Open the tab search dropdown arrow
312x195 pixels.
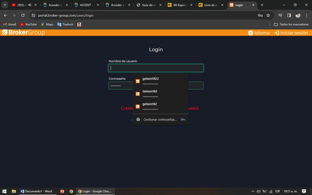(5, 5)
